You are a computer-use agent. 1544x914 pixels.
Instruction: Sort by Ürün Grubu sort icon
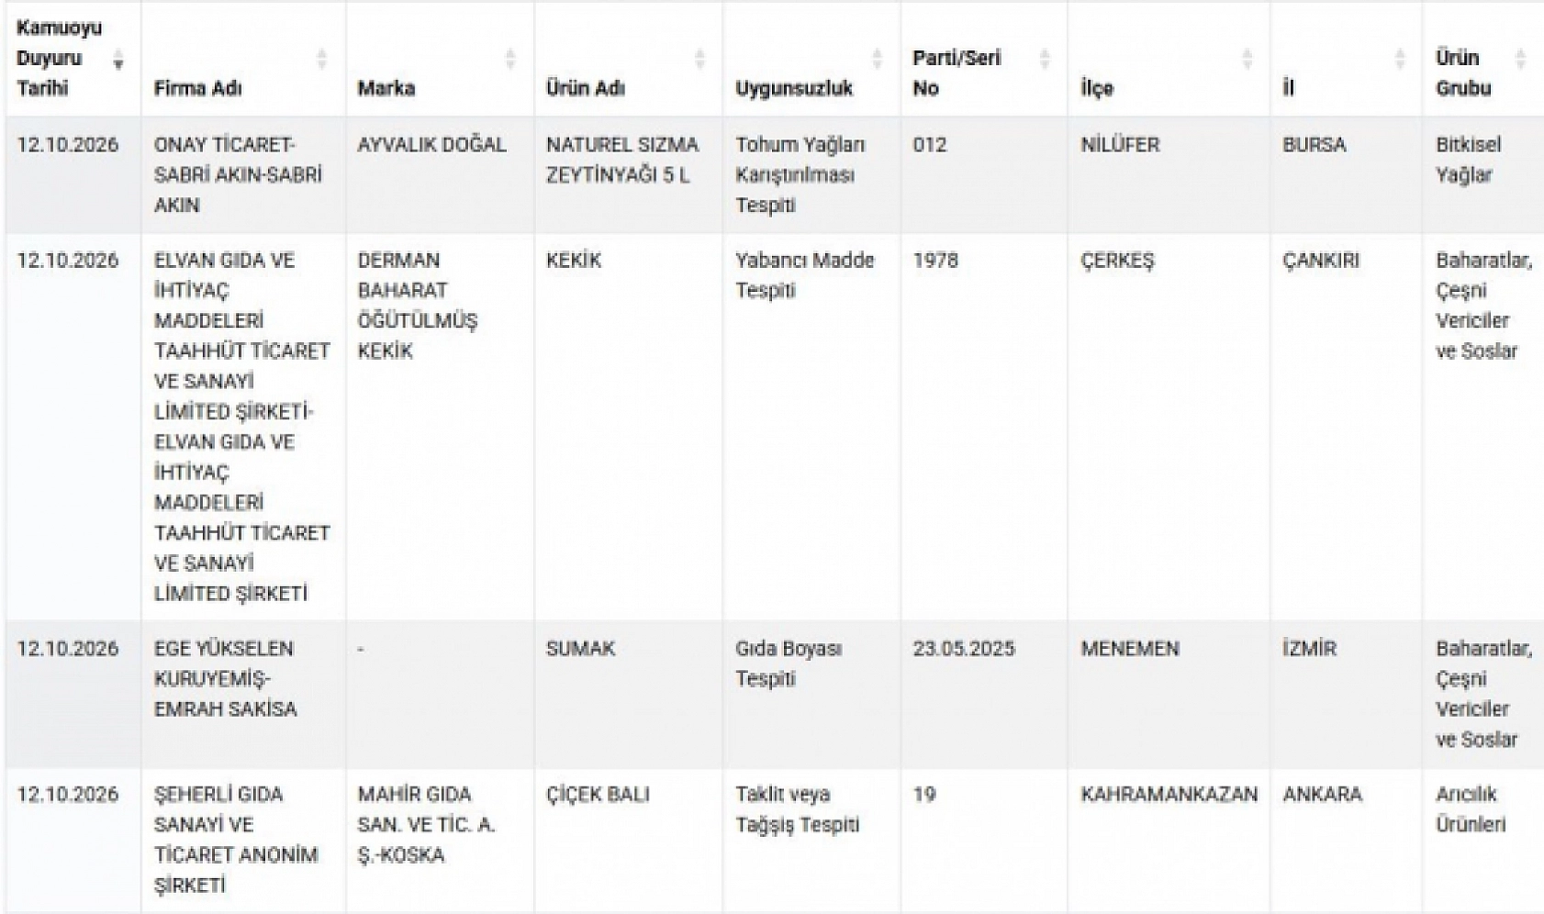click(1520, 59)
